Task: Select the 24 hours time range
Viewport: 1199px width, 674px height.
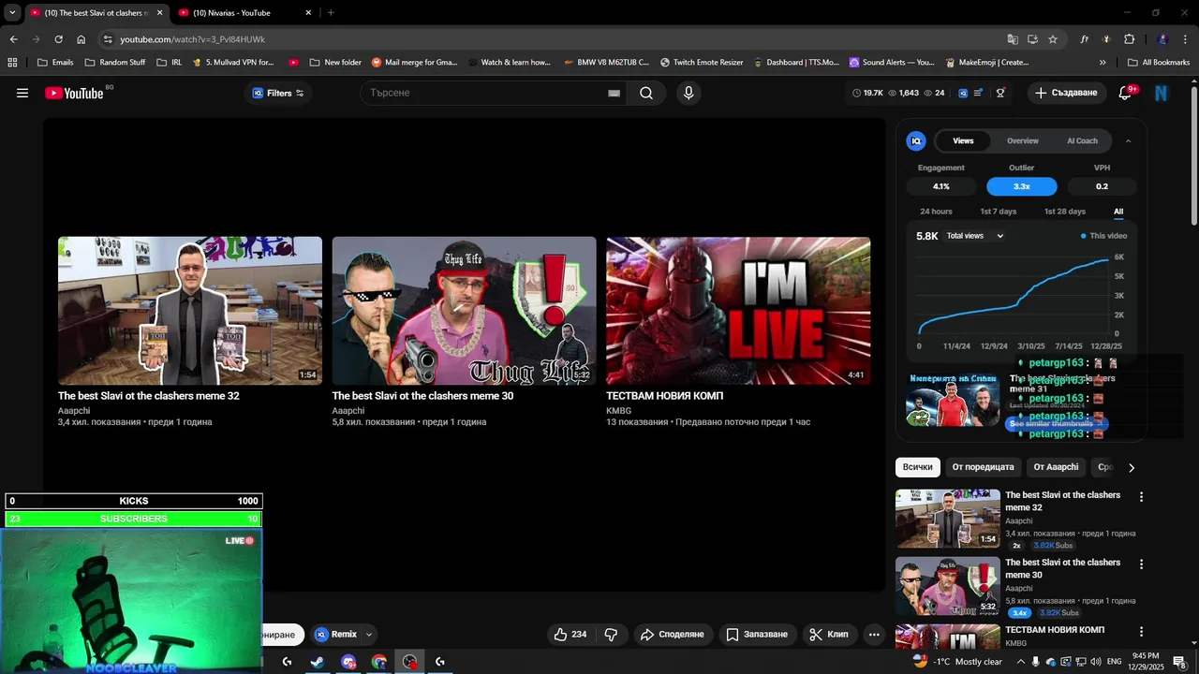Action: (x=936, y=212)
